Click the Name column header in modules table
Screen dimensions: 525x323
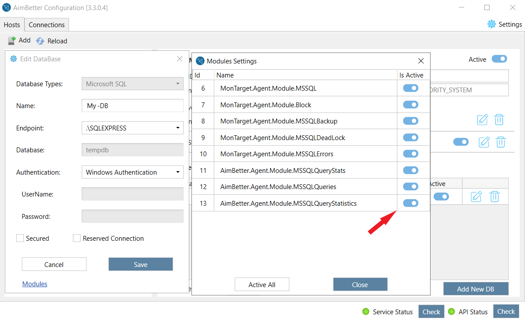point(306,75)
